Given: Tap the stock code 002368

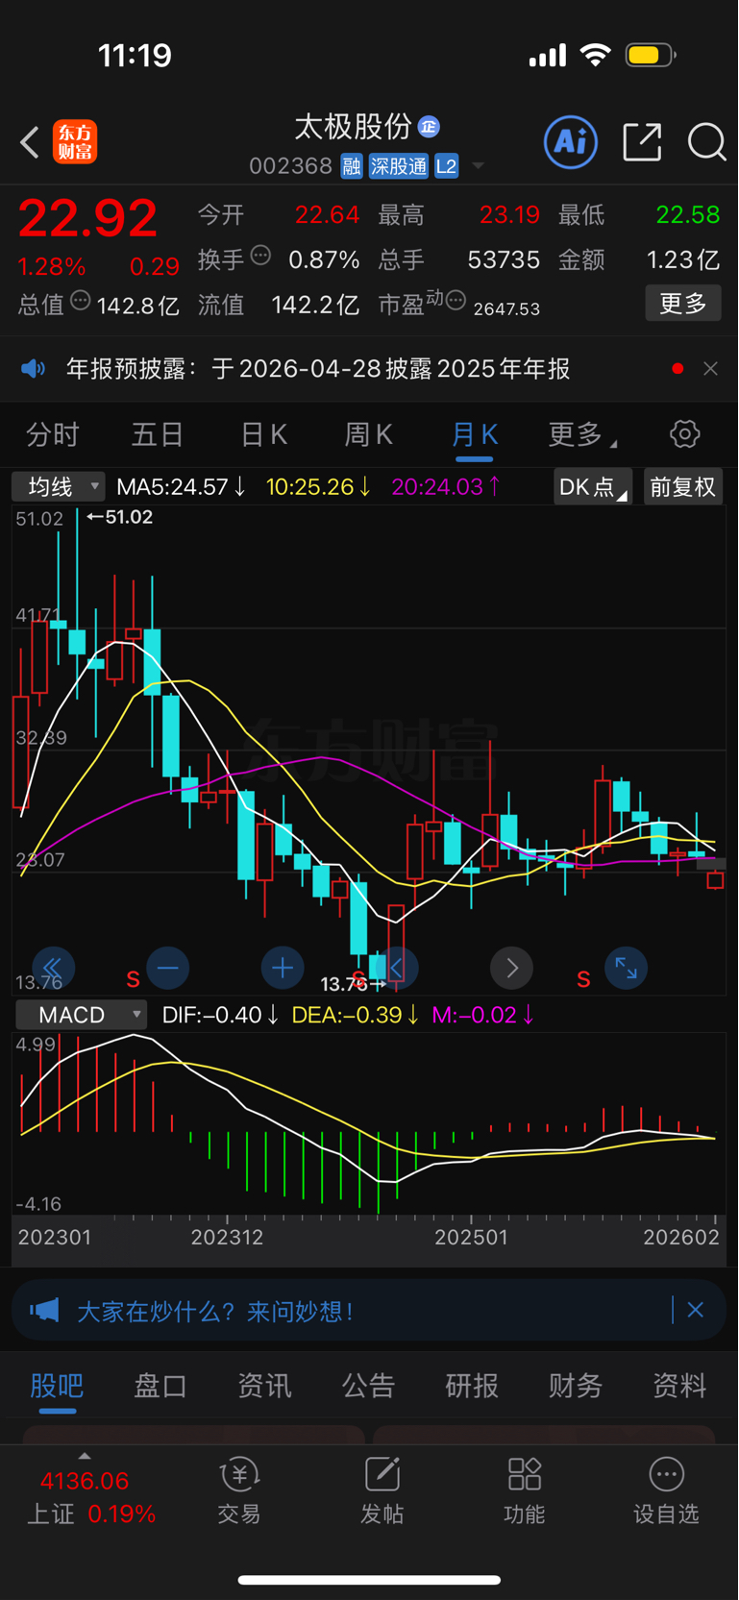Looking at the screenshot, I should click(290, 166).
